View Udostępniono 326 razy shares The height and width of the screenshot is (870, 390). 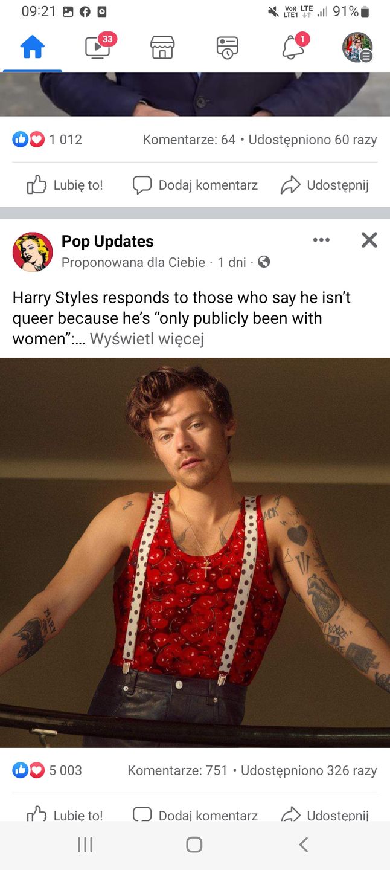pos(308,770)
